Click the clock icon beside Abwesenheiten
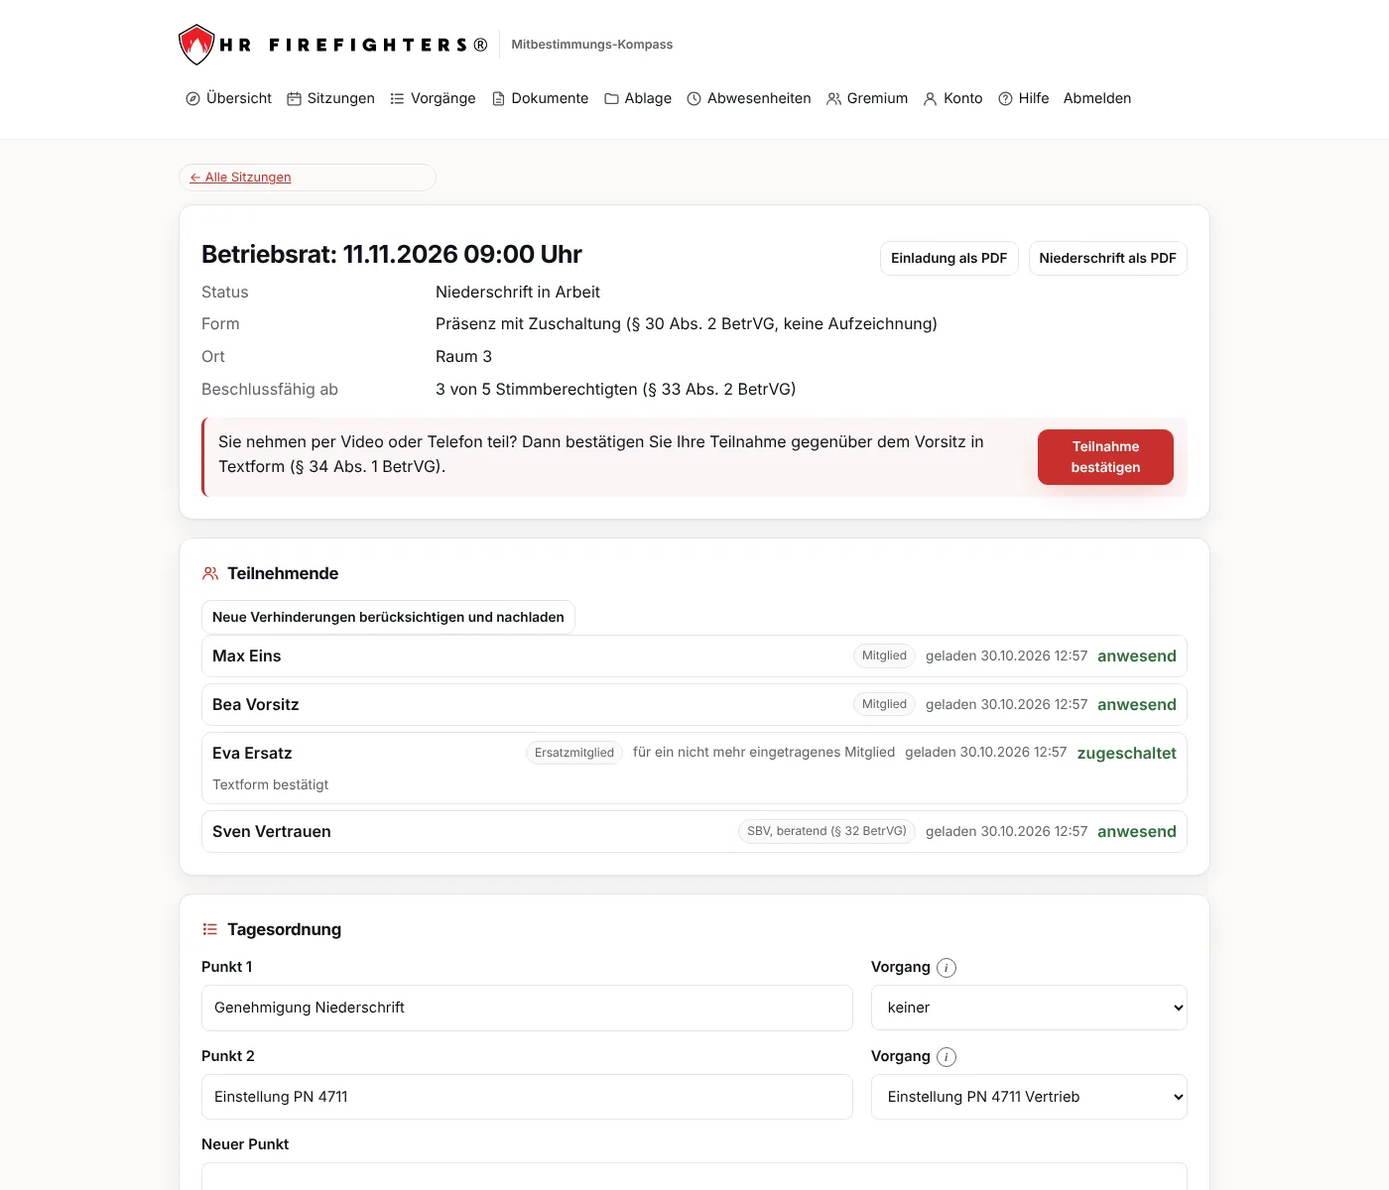The height and width of the screenshot is (1190, 1389). 694,99
